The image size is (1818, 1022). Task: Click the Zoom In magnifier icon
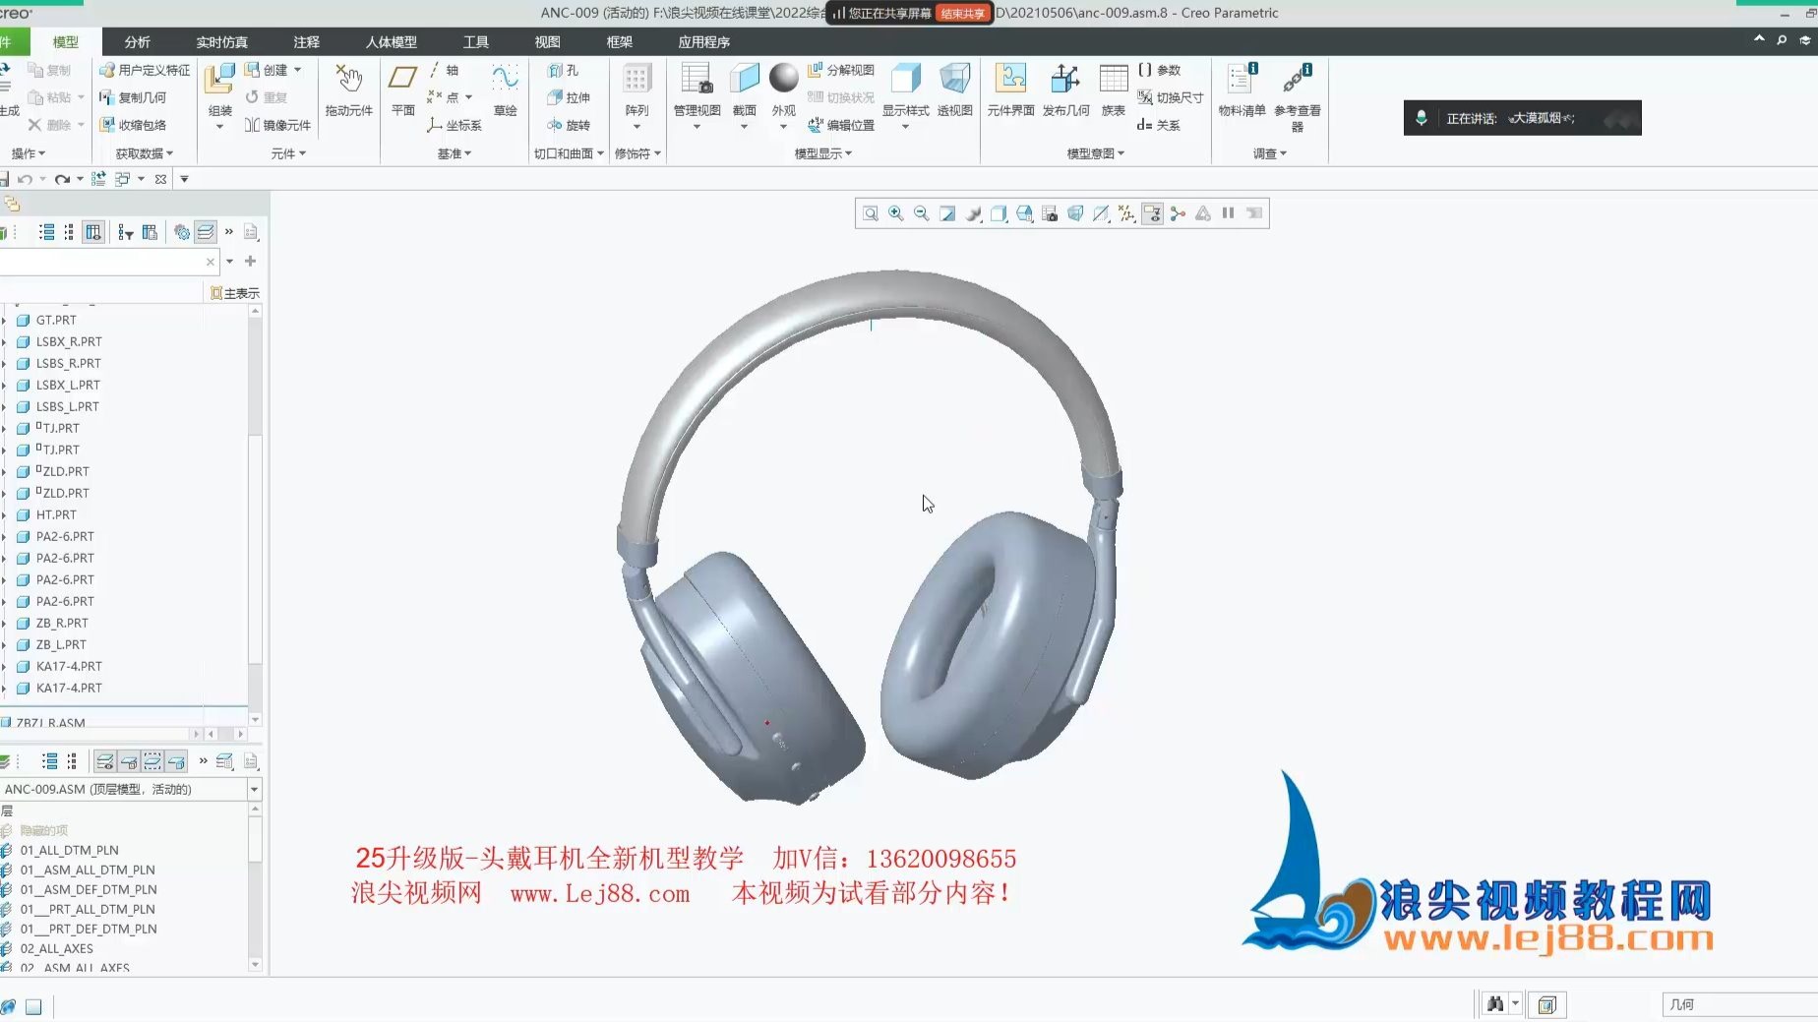(x=896, y=213)
